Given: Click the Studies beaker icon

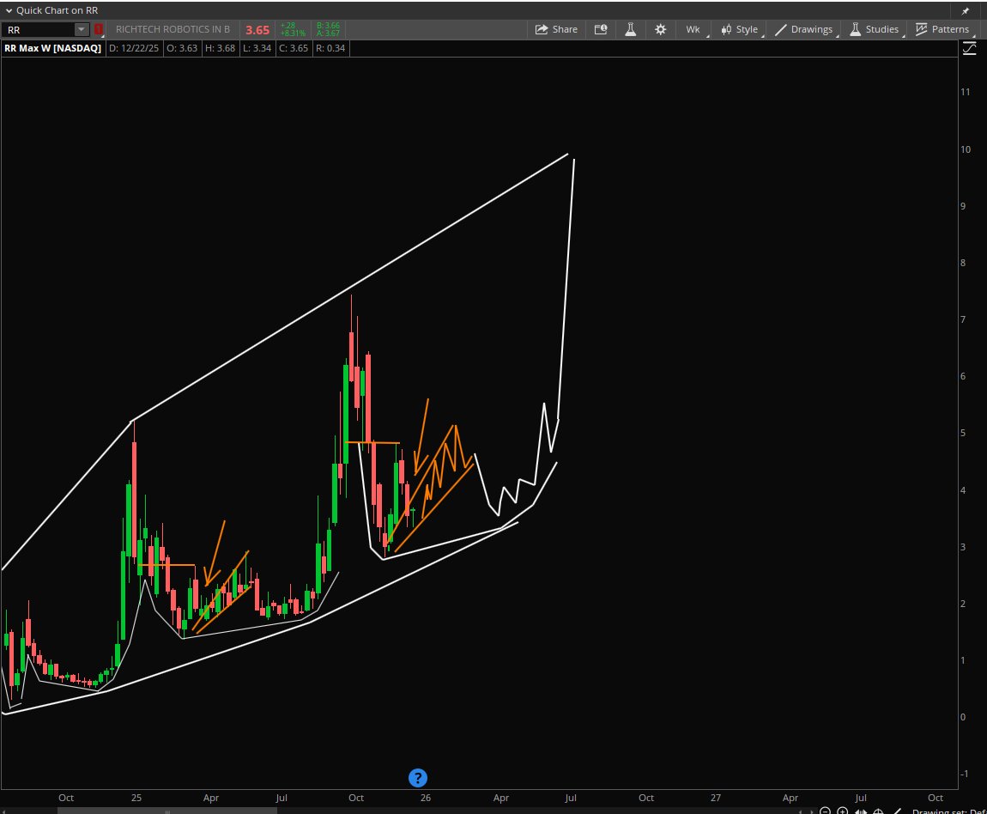Looking at the screenshot, I should 854,28.
